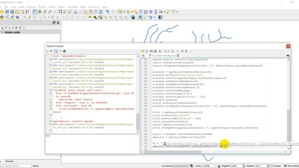The width and height of the screenshot is (299, 168).
Task: Toggle the Render checkbox in status bar
Action: coord(272,166)
